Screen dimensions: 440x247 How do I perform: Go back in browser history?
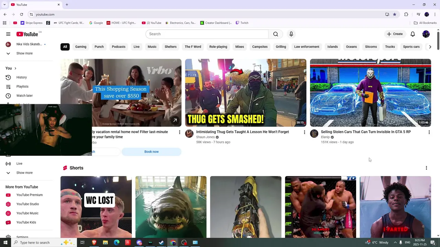click(x=5, y=14)
